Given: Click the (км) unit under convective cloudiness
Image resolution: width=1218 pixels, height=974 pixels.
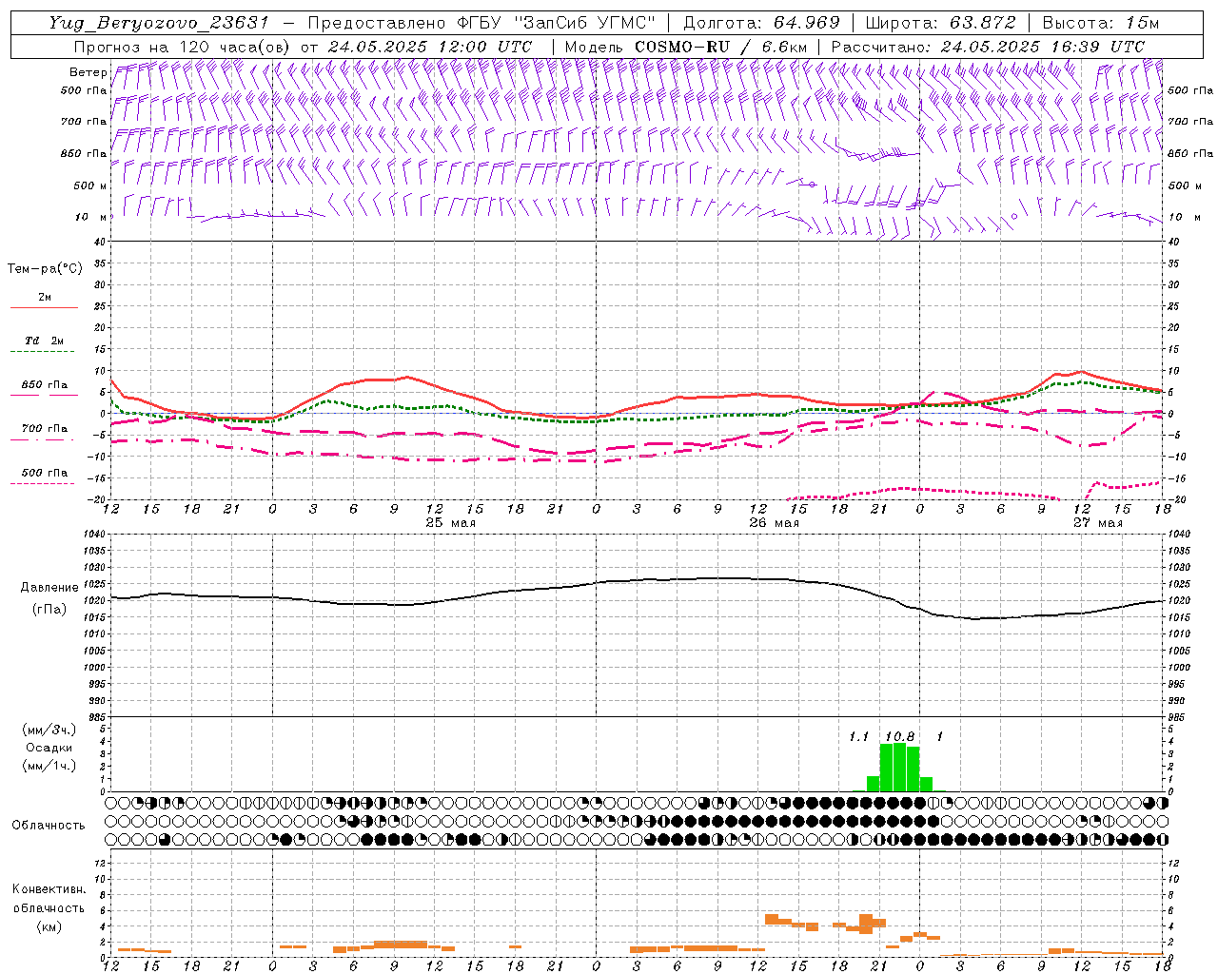Looking at the screenshot, I should (49, 926).
